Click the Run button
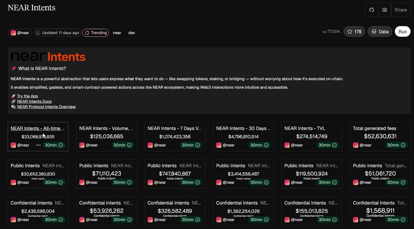This screenshot has height=229, width=414. click(x=403, y=31)
